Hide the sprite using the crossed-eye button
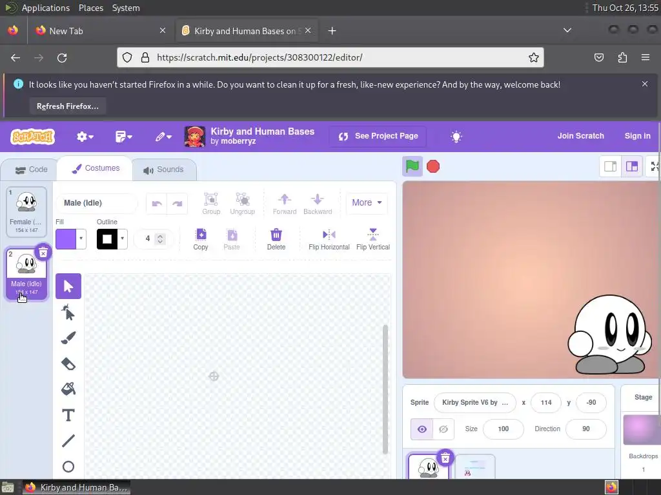 [443, 429]
